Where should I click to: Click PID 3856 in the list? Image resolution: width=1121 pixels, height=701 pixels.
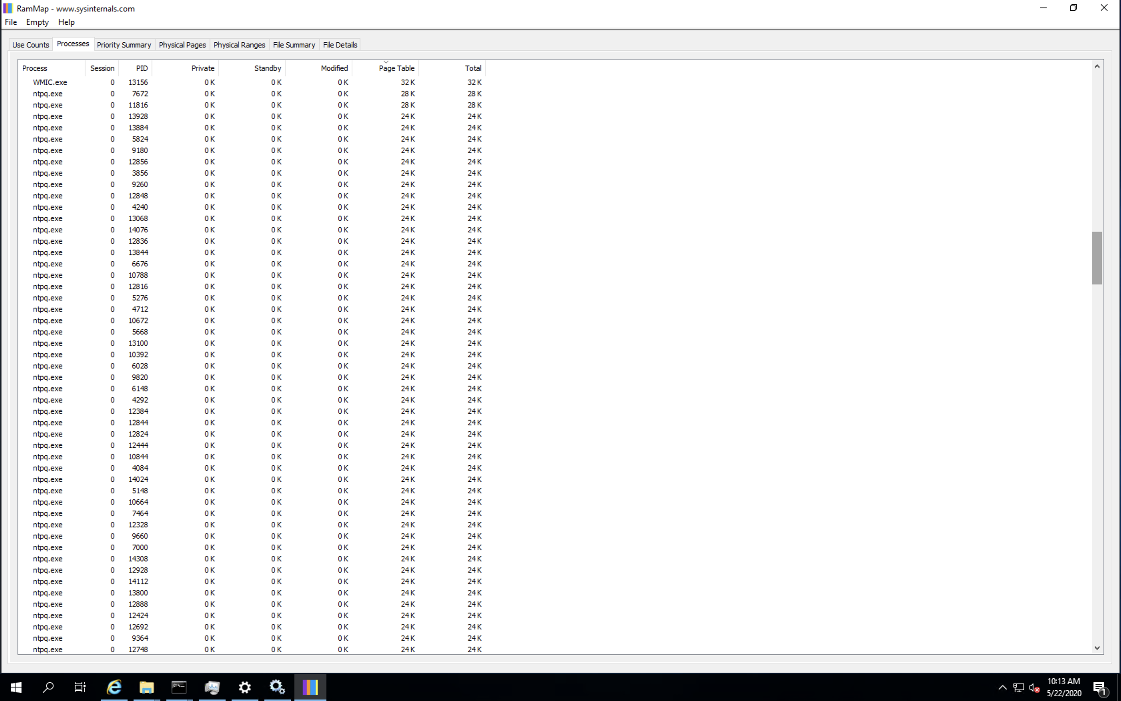click(x=140, y=173)
